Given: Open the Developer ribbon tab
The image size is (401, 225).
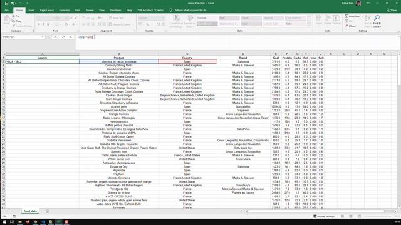Looking at the screenshot, I should [x=115, y=10].
